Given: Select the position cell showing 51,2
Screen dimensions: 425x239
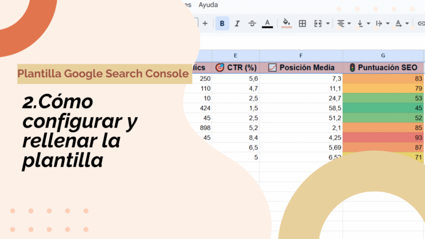Looking at the screenshot, I should [x=301, y=118].
